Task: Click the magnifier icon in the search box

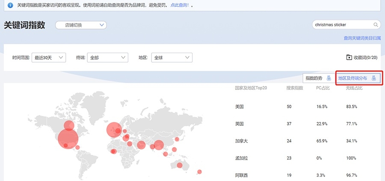Action: (x=376, y=25)
